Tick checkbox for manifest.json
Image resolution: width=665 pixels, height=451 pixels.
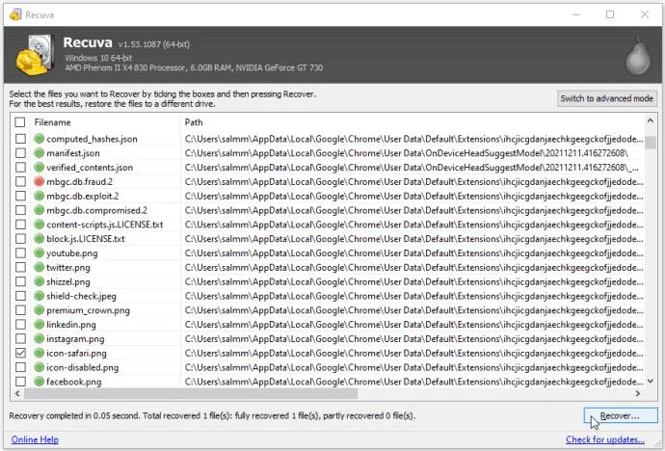[x=20, y=153]
